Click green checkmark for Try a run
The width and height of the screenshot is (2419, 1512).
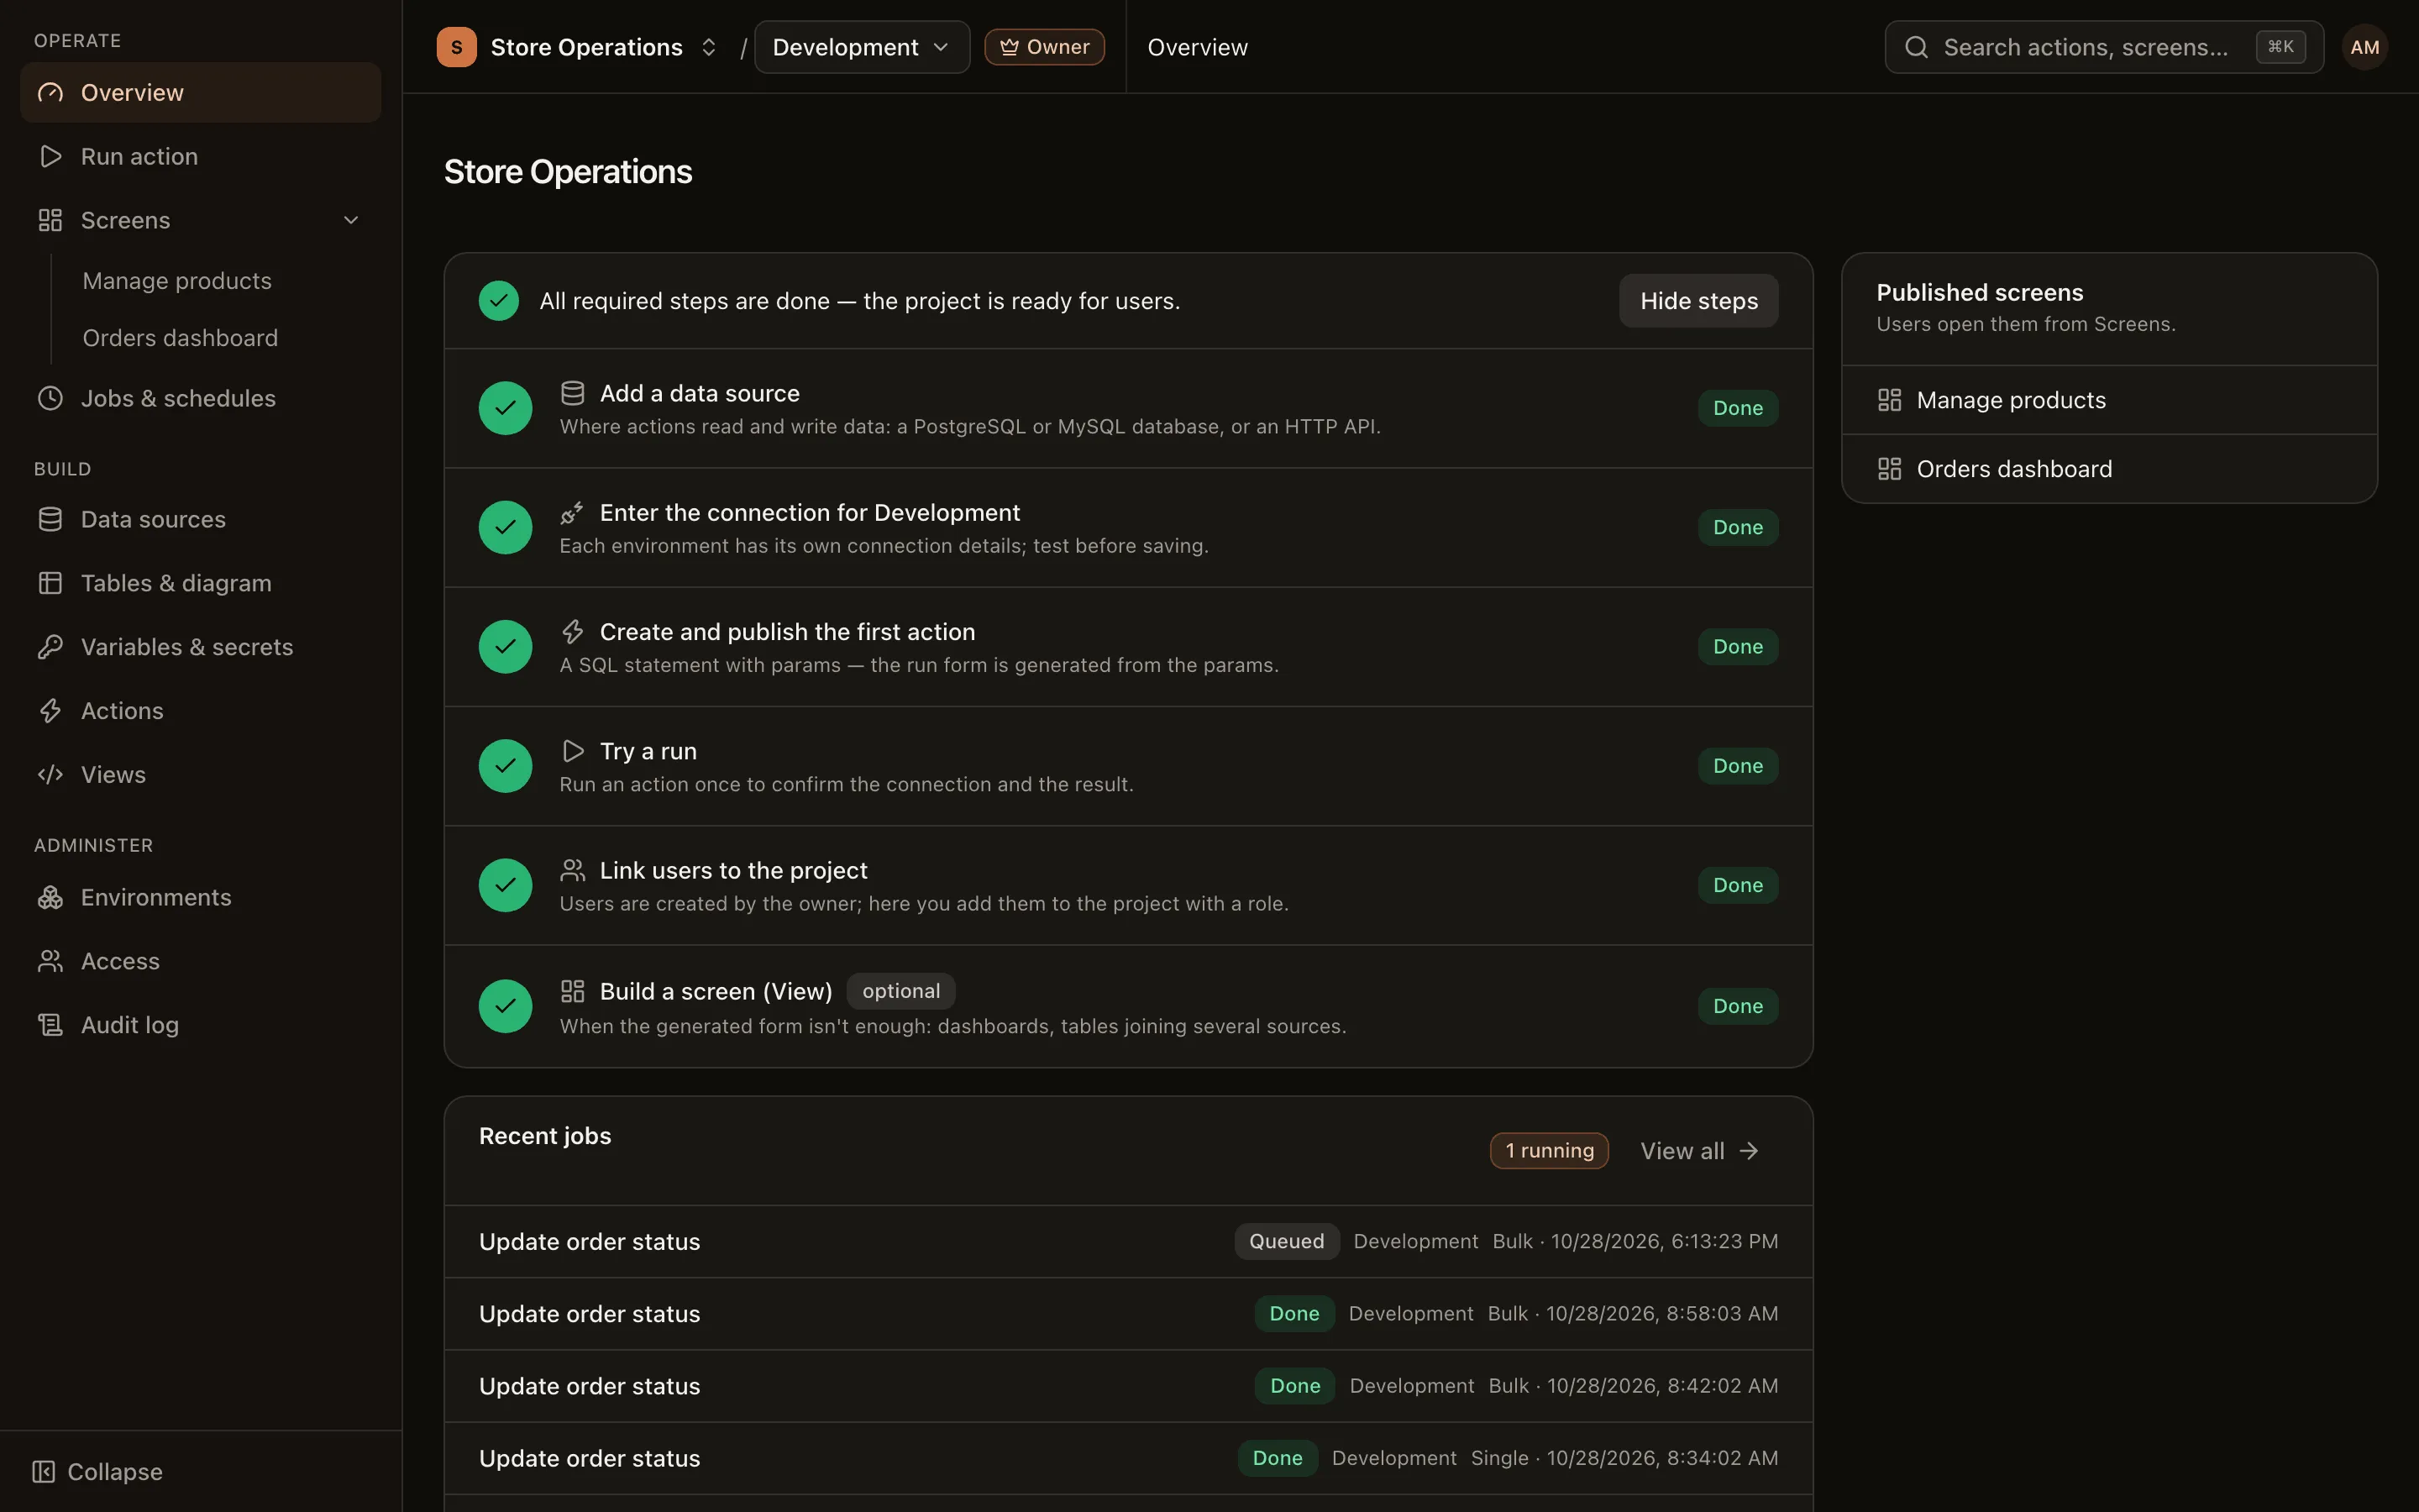(x=506, y=766)
